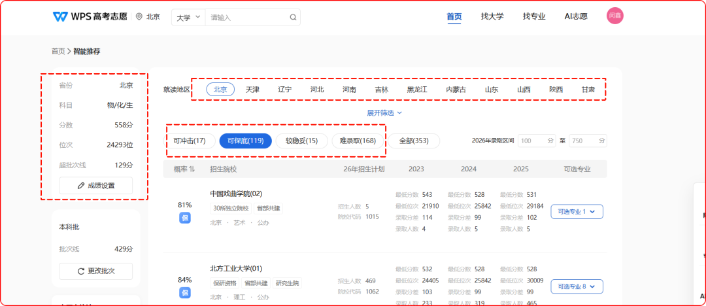This screenshot has width=706, height=306.
Task: Click the 可选专业 column header
Action: [577, 169]
